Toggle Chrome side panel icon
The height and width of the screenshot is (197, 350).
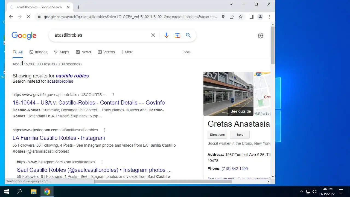pos(252,17)
